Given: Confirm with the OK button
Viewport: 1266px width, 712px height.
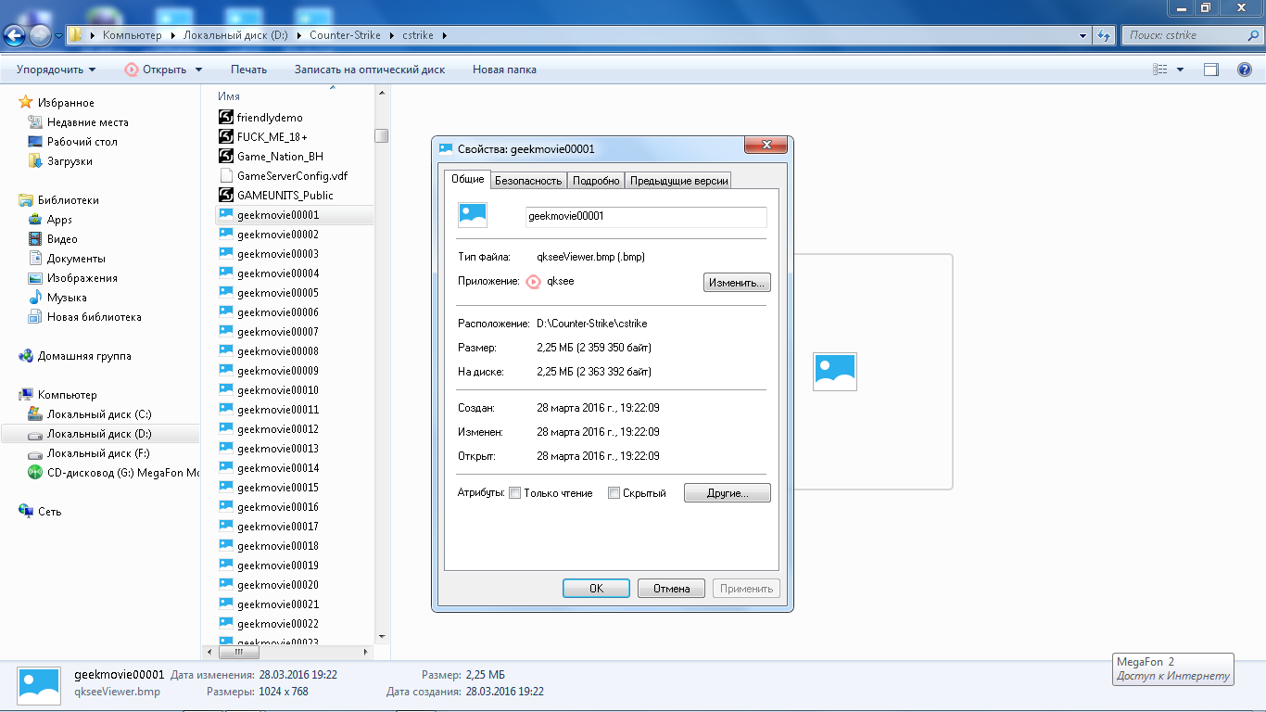Looking at the screenshot, I should (x=596, y=589).
